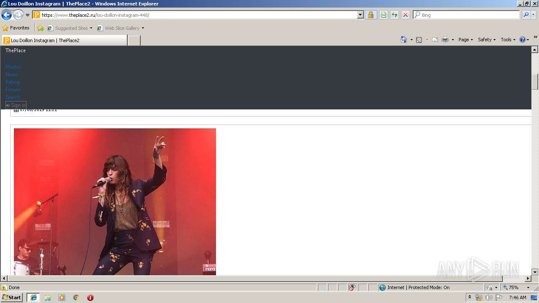Click ThePlace site logo text

click(x=16, y=50)
